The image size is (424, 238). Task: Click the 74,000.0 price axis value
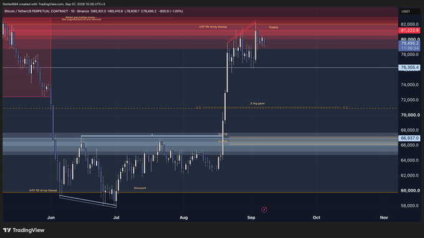[410, 85]
